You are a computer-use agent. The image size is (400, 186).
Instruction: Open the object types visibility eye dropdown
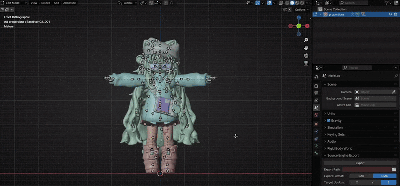pyautogui.click(x=249, y=3)
